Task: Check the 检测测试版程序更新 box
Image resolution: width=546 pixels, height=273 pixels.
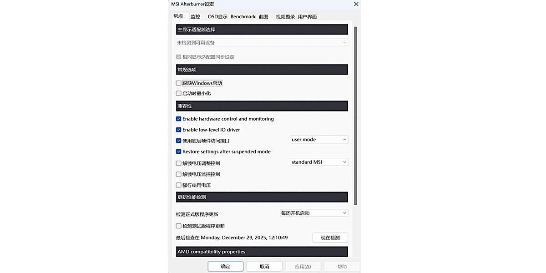Action: click(179, 226)
